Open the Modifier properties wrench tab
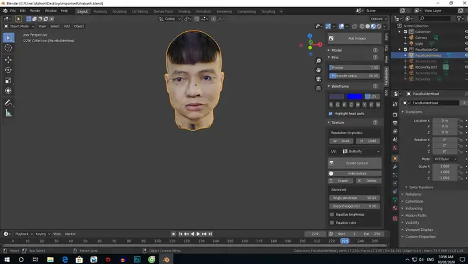Image resolution: width=468 pixels, height=264 pixels. (x=395, y=166)
